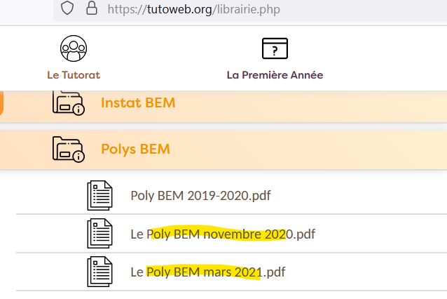Collapse the Polys BEM section heading

(x=135, y=149)
